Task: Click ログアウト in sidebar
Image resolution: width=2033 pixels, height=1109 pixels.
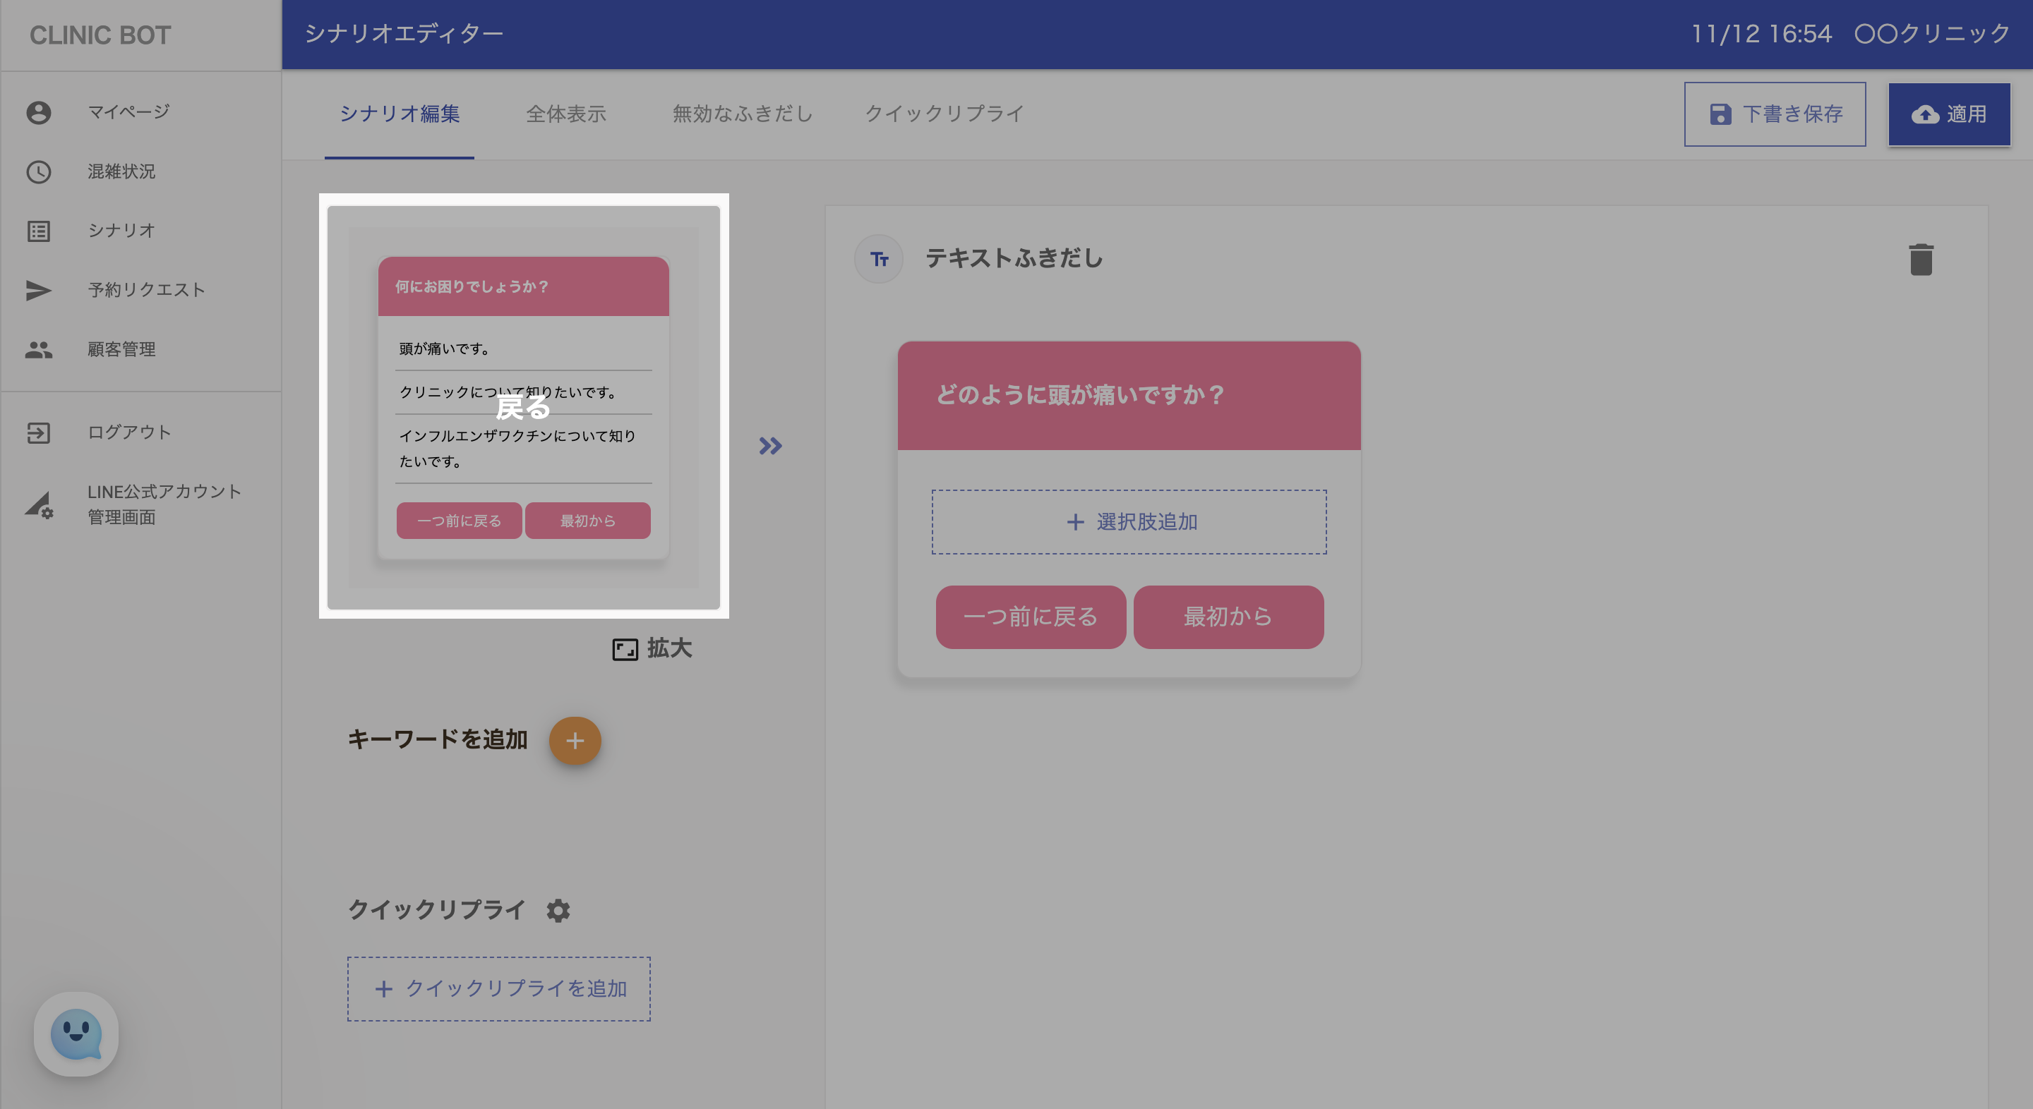Action: click(x=128, y=432)
